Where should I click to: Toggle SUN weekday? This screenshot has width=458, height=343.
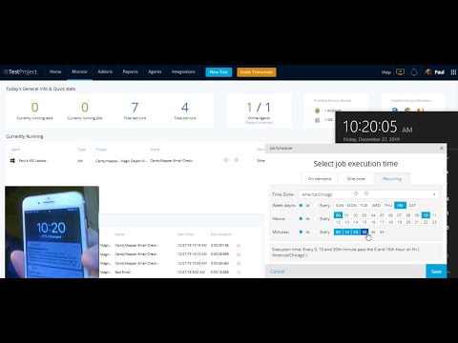point(340,206)
